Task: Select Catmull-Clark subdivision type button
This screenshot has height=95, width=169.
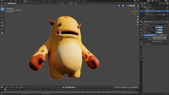Action: click(149, 35)
